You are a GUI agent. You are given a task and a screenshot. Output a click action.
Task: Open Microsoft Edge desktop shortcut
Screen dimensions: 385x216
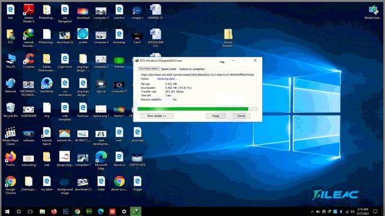tap(101, 160)
